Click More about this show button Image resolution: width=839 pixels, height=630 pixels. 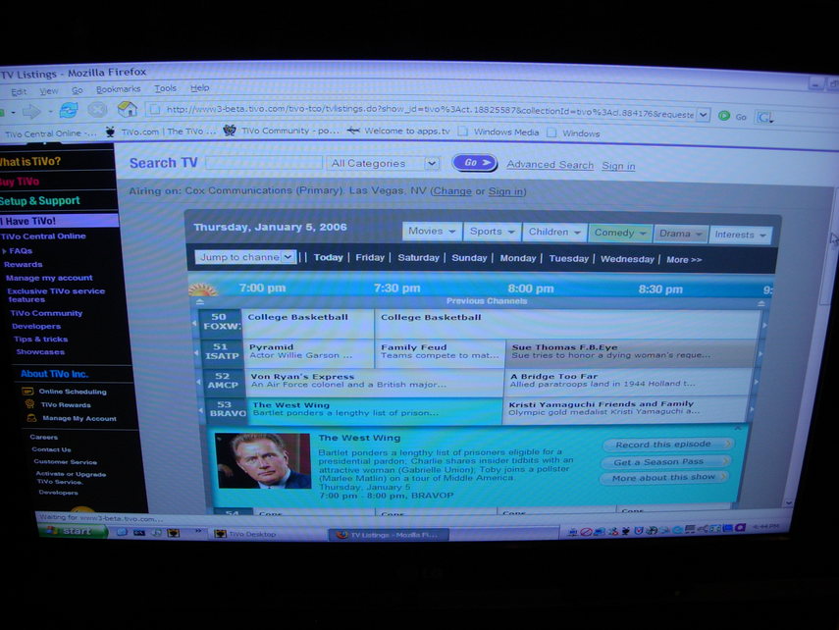663,478
